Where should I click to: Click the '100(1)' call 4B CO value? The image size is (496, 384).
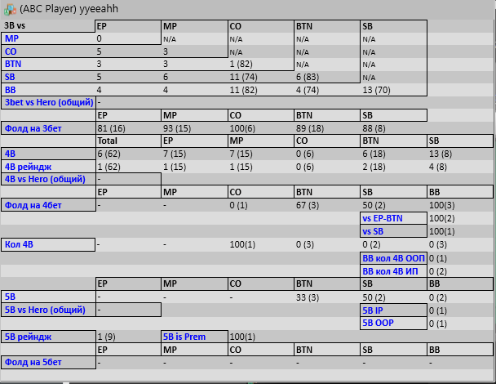pyautogui.click(x=242, y=244)
